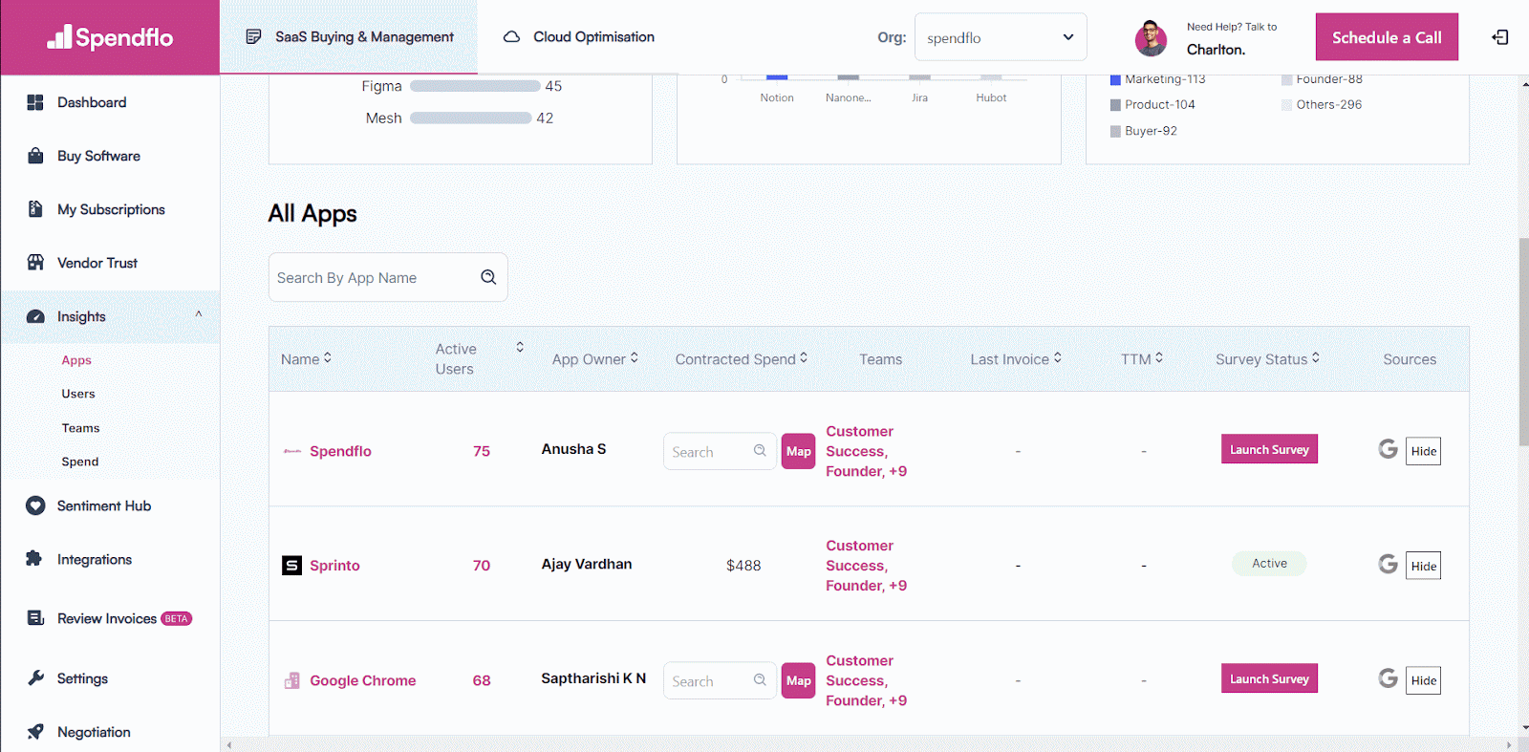Click the logout icon in header
Screen dimensions: 1529x752
[1500, 37]
